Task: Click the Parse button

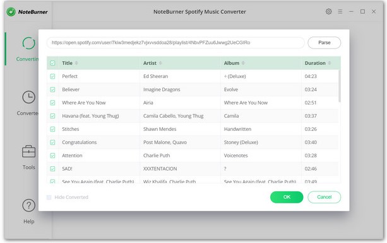Action: pos(324,43)
